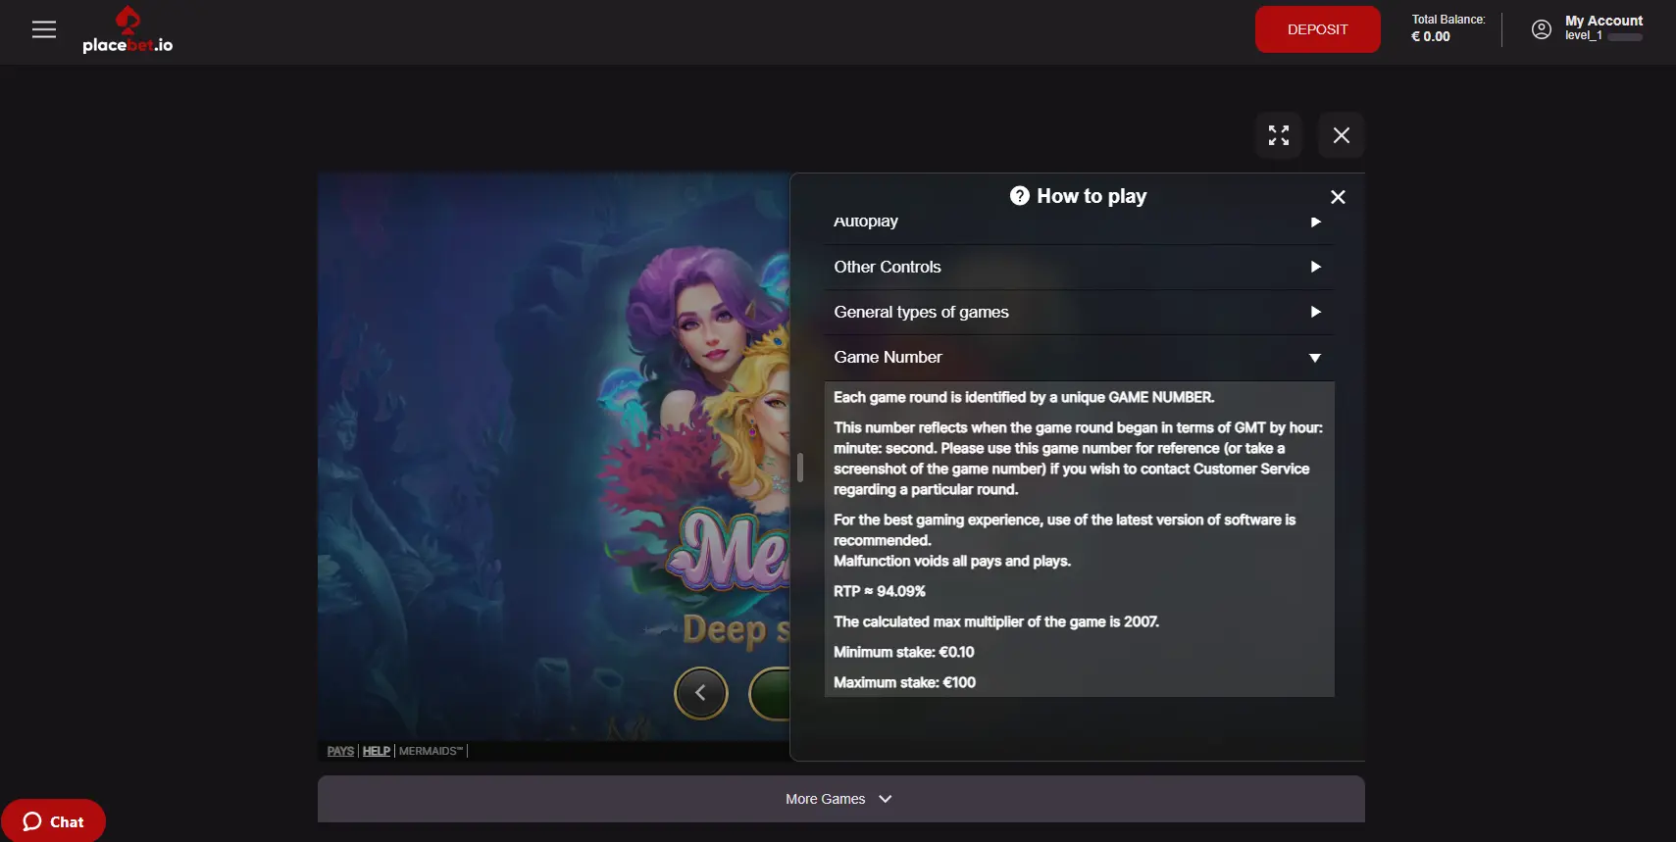Toggle the game fullscreen icon
This screenshot has width=1676, height=842.
1279,135
